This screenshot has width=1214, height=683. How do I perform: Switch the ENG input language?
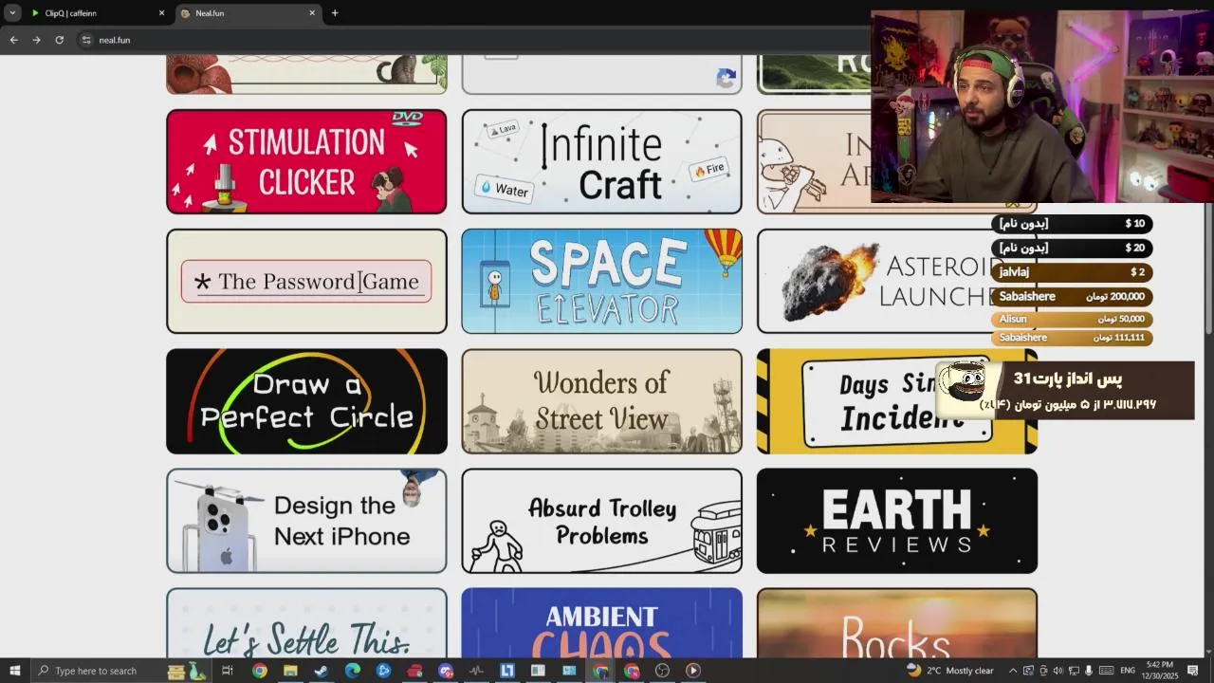[x=1128, y=671]
